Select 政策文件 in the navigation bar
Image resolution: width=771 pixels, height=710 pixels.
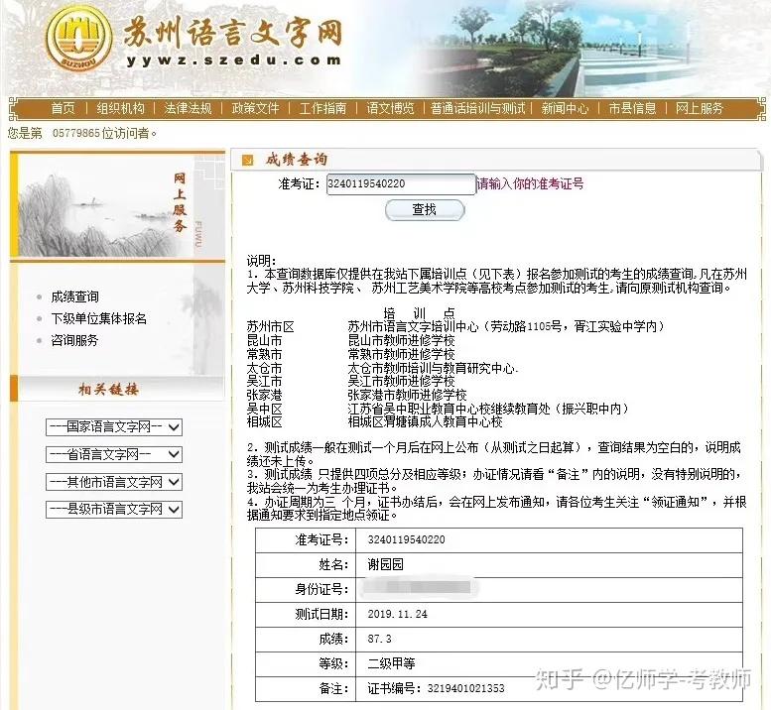(x=255, y=108)
